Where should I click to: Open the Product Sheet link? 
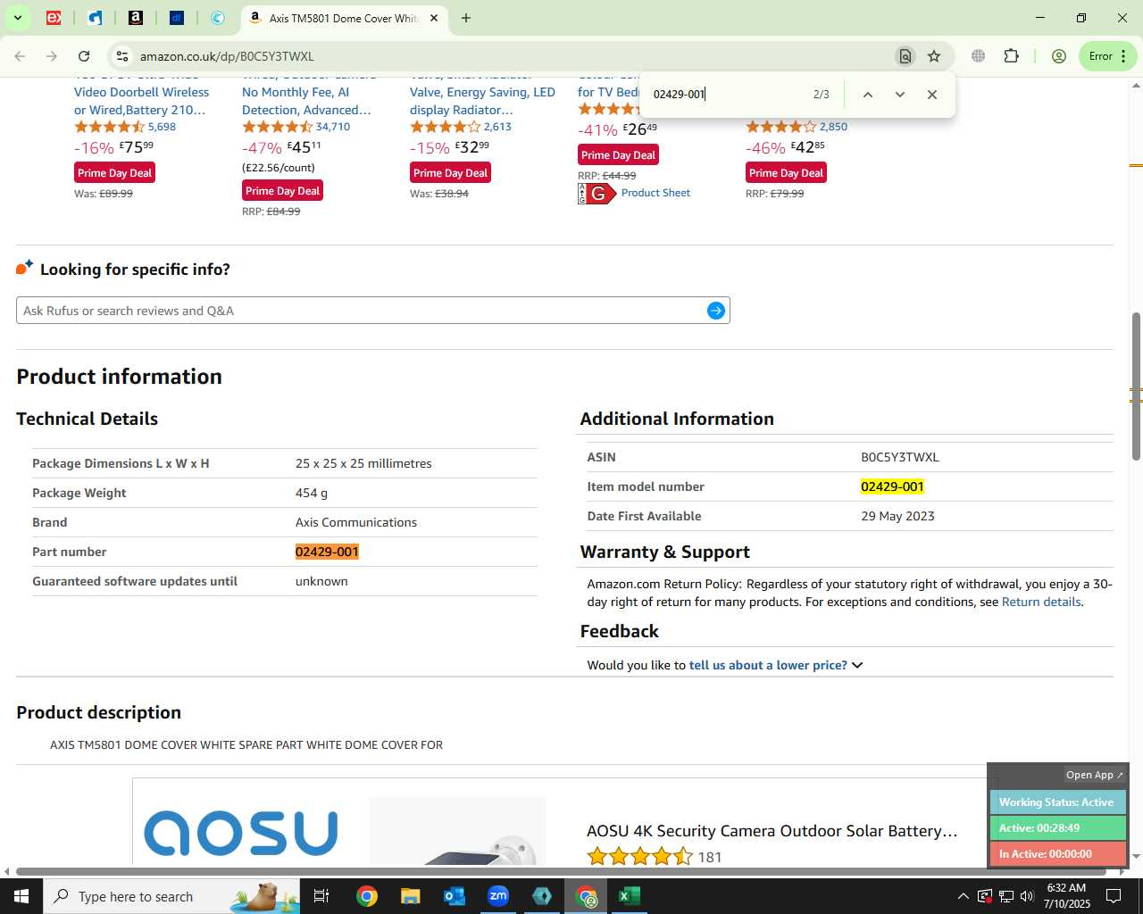click(655, 193)
